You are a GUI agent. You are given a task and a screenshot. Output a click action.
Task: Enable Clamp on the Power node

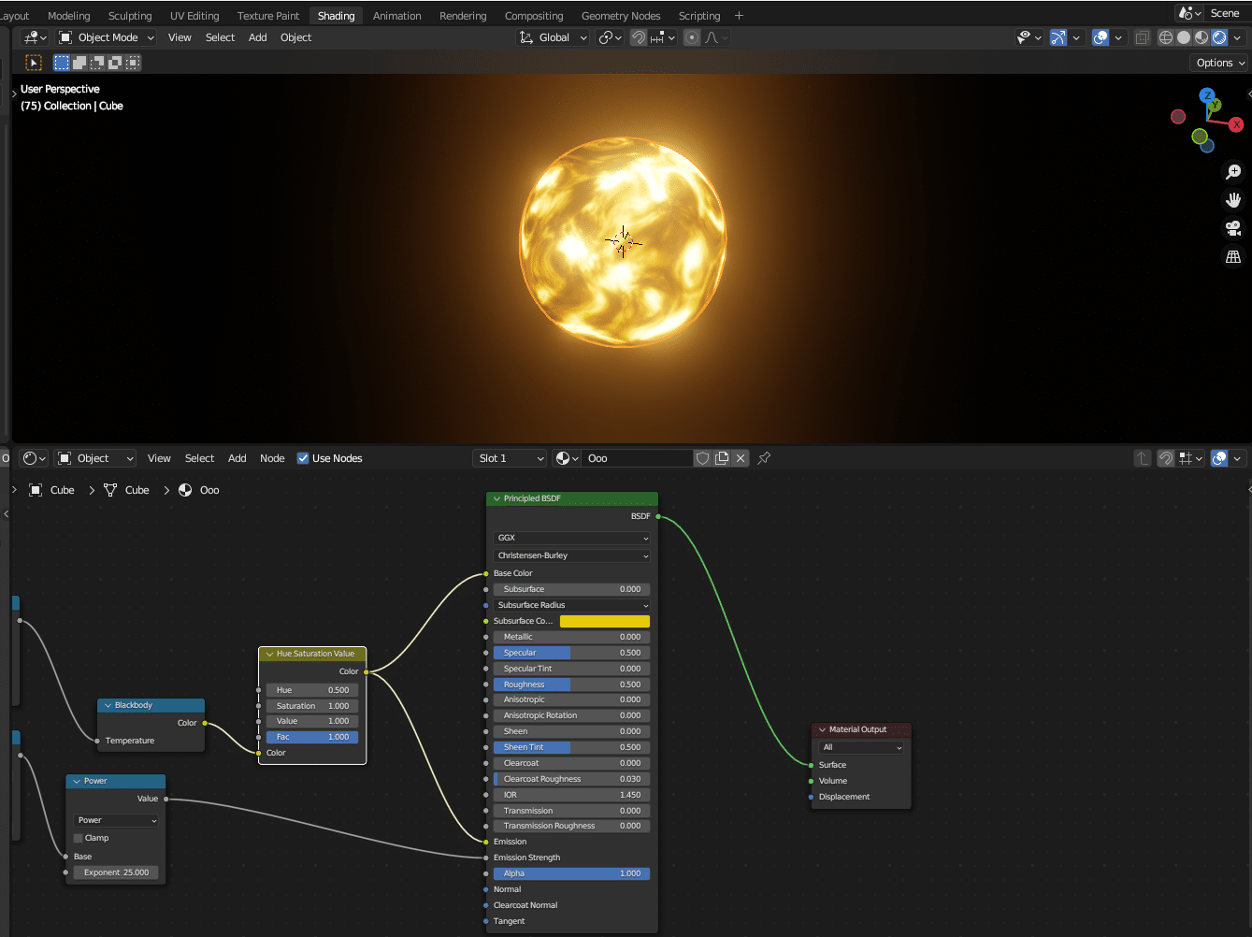(x=80, y=839)
